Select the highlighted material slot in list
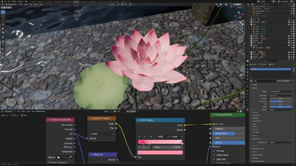 pos(271,69)
